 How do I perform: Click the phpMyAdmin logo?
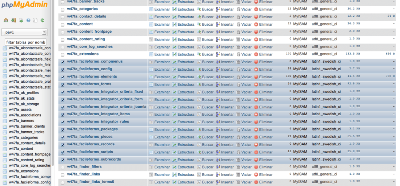pyautogui.click(x=24, y=5)
